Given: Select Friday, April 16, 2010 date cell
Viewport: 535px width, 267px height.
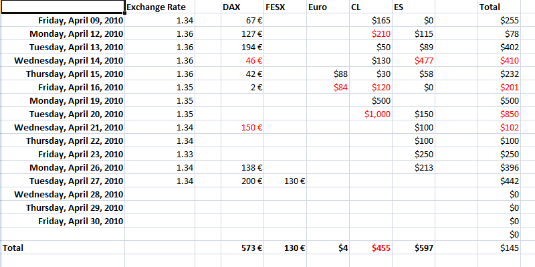Looking at the screenshot, I should click(x=63, y=88).
